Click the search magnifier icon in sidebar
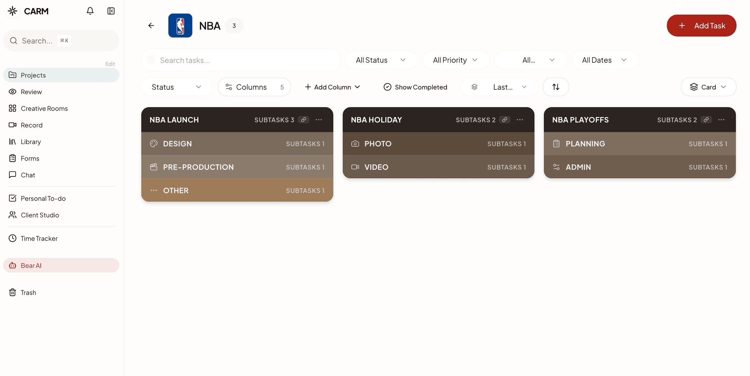The height and width of the screenshot is (376, 750). (x=13, y=41)
